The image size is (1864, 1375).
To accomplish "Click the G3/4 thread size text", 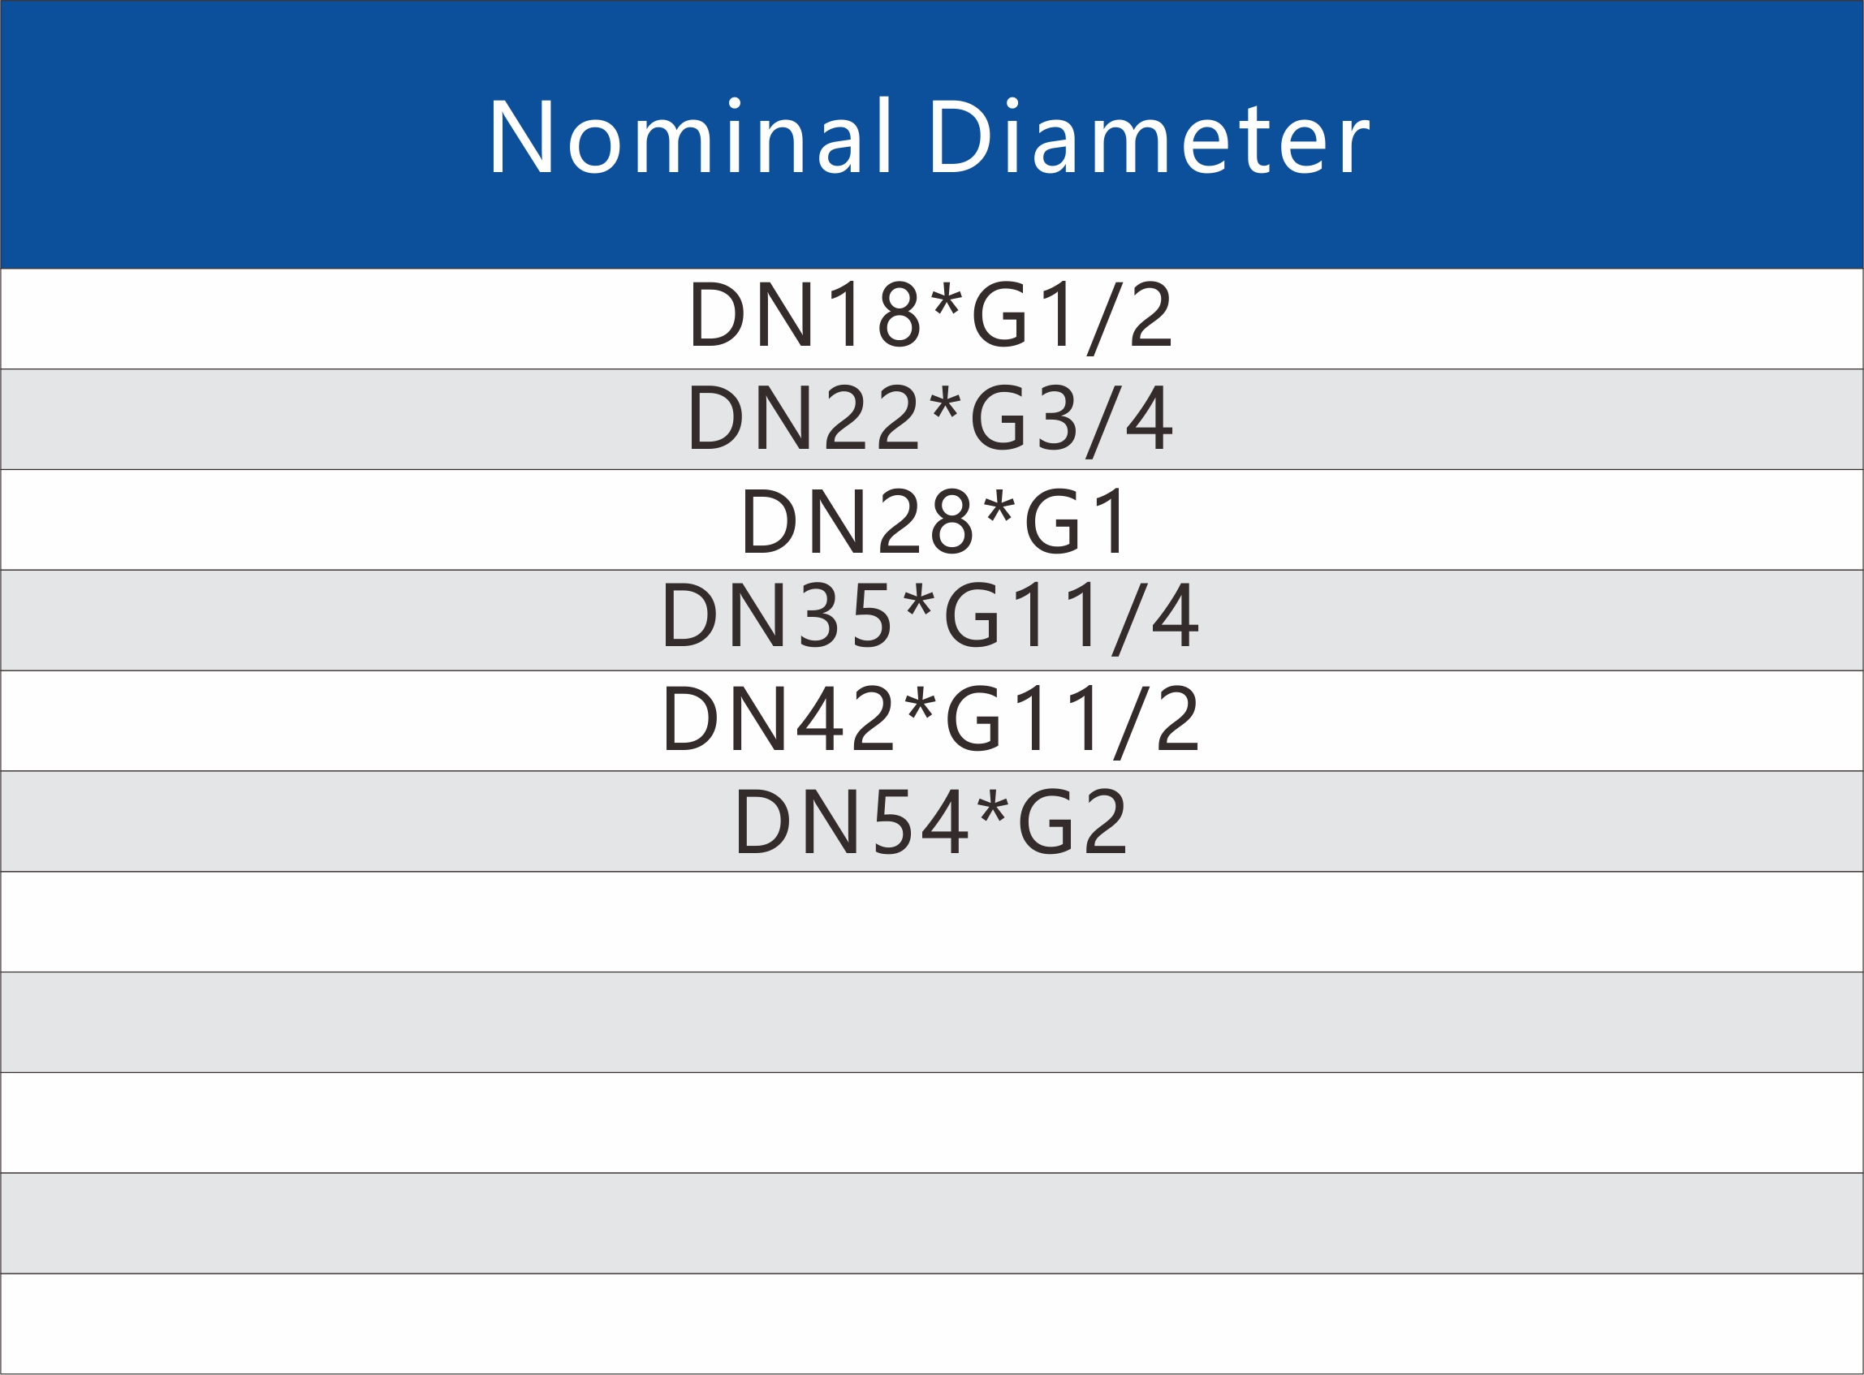I will point(1072,420).
